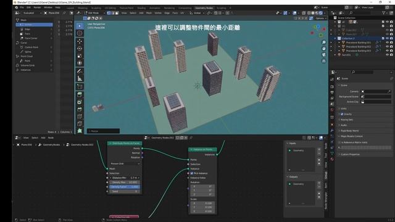Click Scale X field in Instance on Points
The height and width of the screenshot is (222, 395).
(x=202, y=203)
